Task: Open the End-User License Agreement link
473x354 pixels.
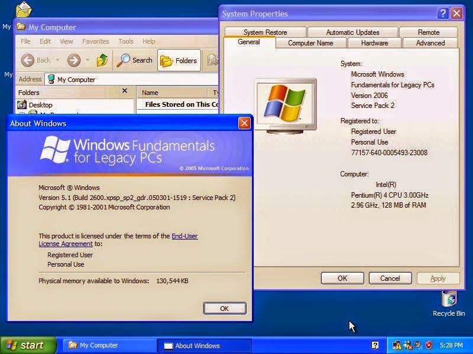Action: pyautogui.click(x=184, y=235)
